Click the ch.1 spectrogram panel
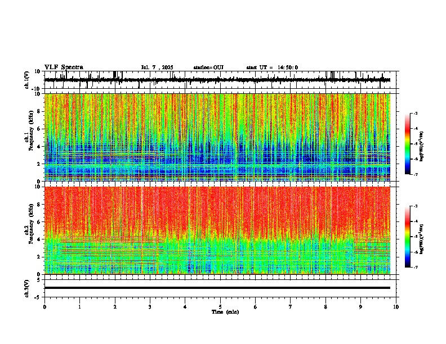446x344 pixels. tap(217, 137)
